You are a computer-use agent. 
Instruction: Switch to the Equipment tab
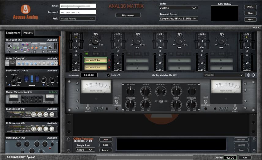coord(13,33)
